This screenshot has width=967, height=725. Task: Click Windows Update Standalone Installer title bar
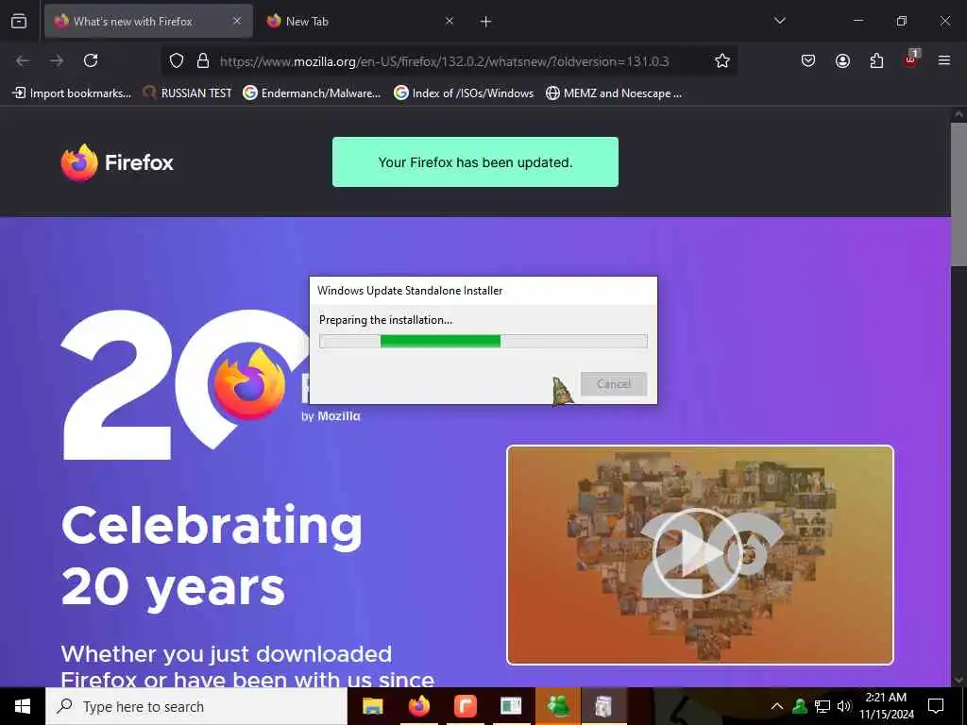coord(483,291)
